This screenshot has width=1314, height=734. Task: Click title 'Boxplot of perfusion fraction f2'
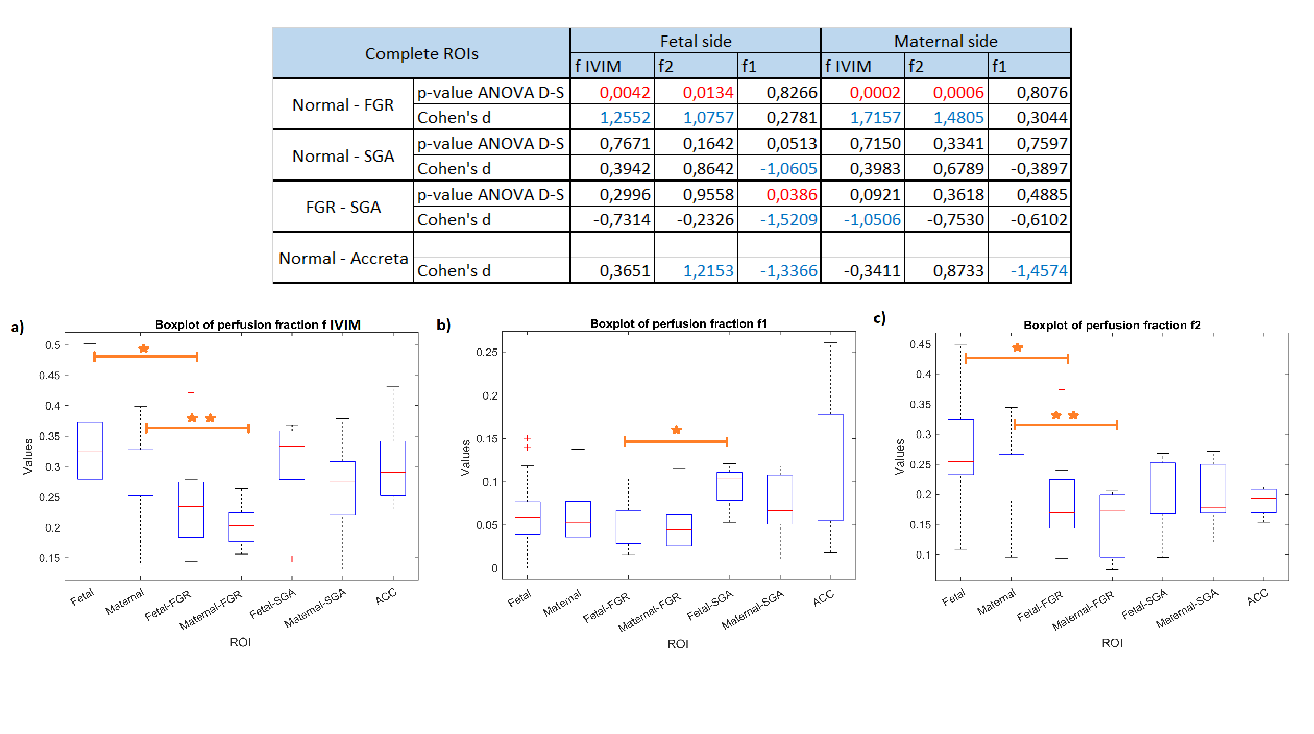[x=1112, y=325]
